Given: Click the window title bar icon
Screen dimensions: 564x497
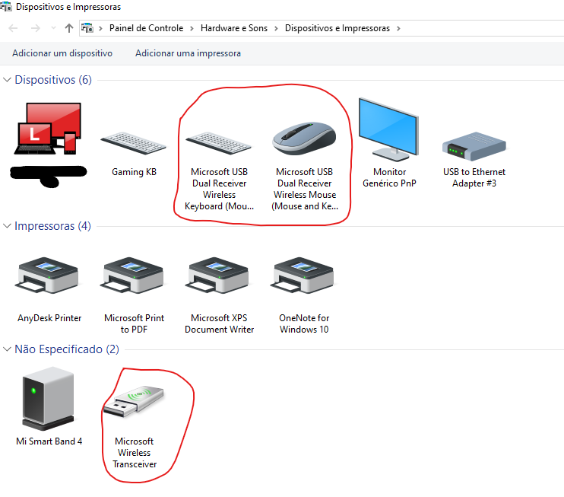Looking at the screenshot, I should [x=6, y=7].
